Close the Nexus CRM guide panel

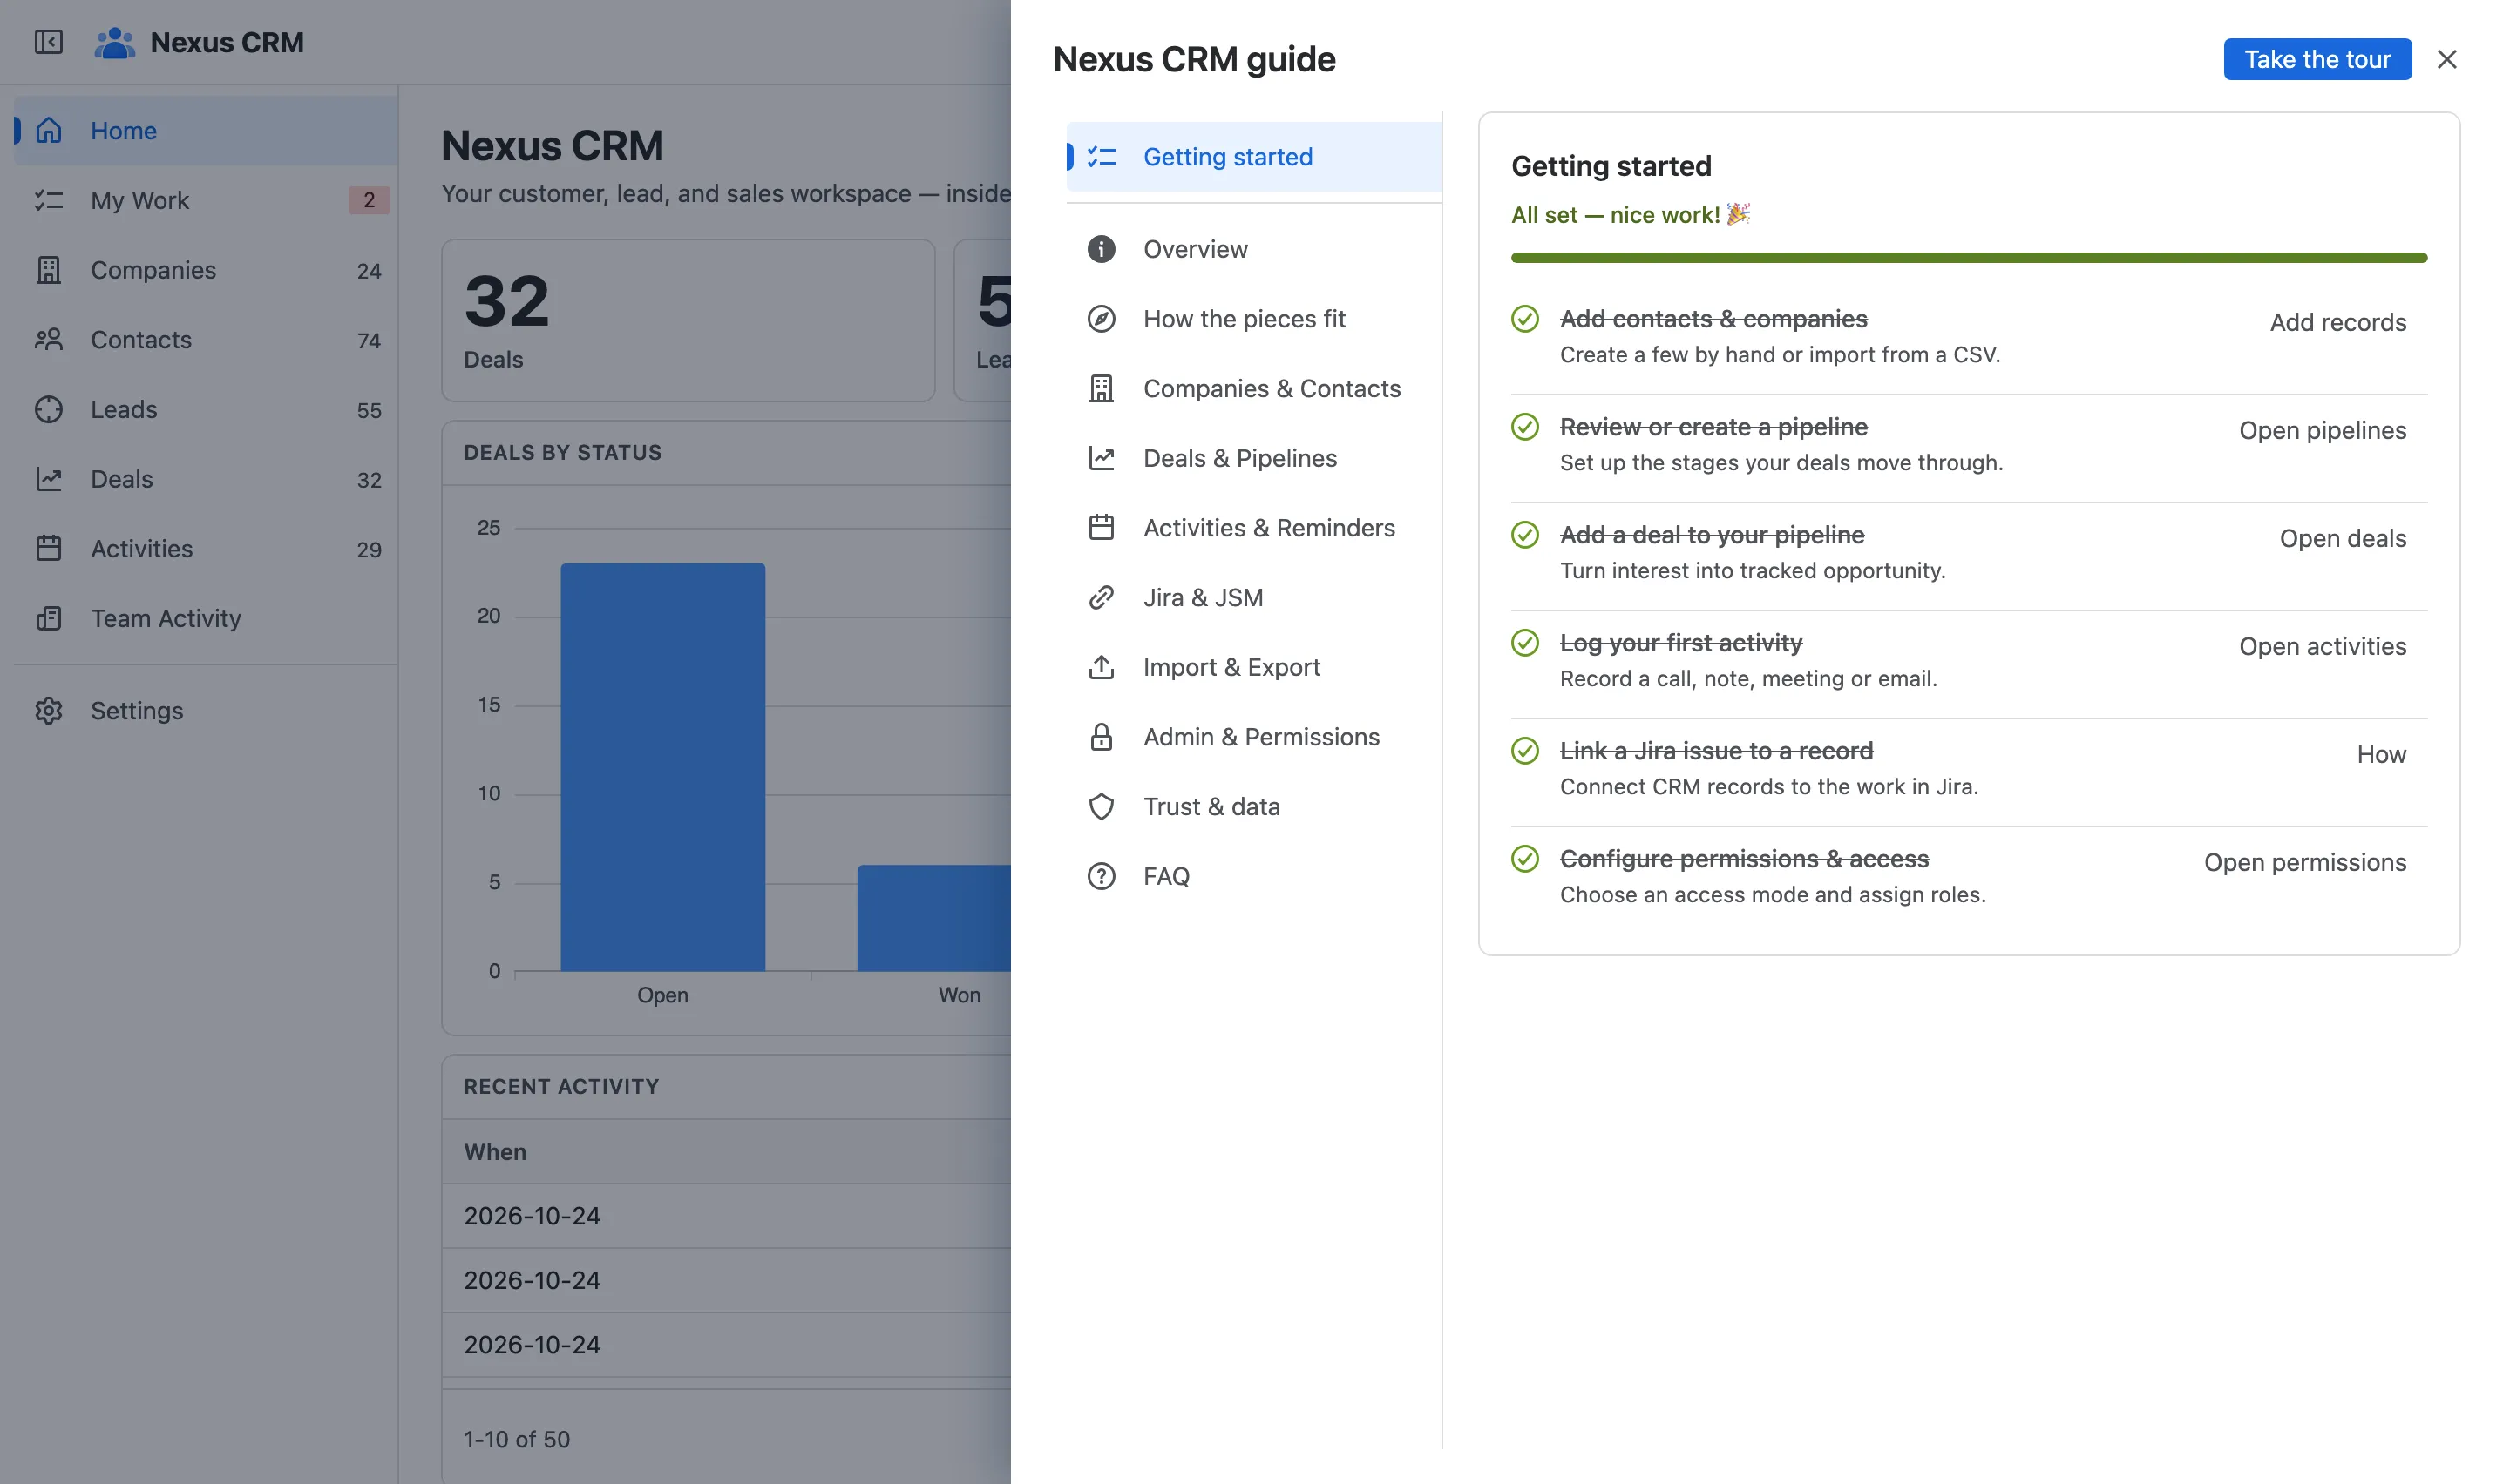[x=2446, y=59]
